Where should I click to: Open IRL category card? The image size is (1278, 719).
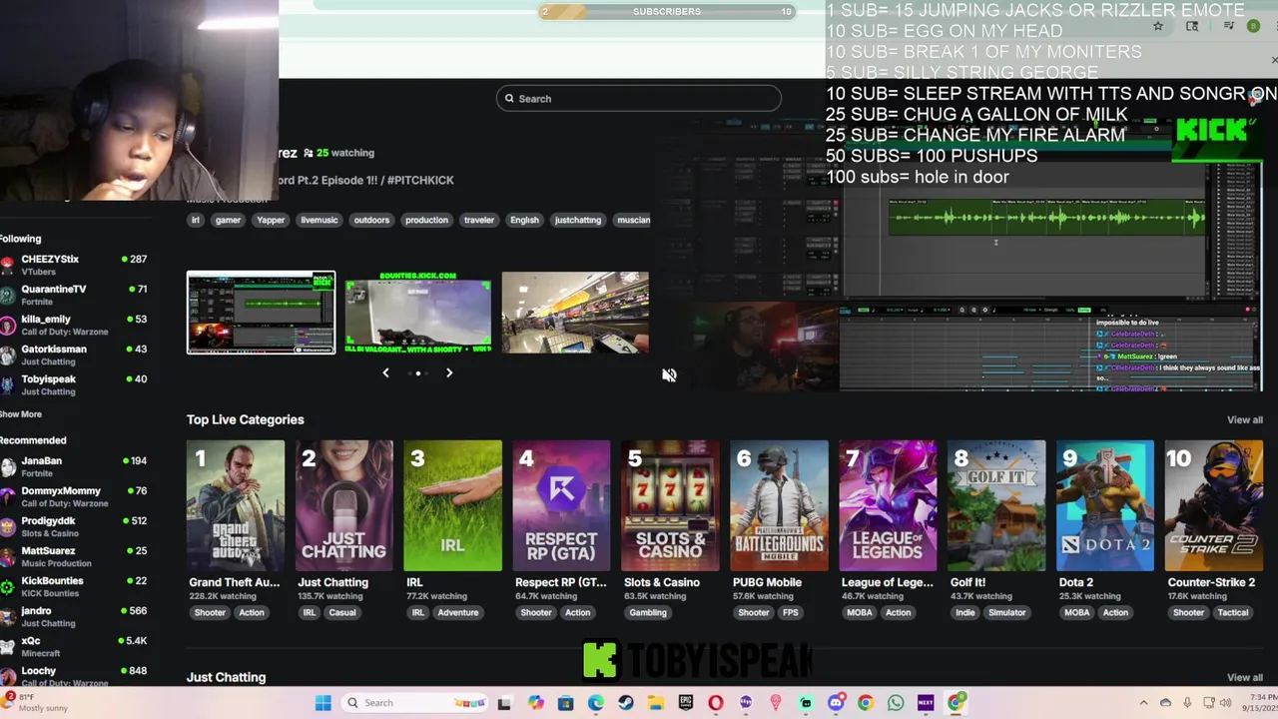pyautogui.click(x=452, y=505)
